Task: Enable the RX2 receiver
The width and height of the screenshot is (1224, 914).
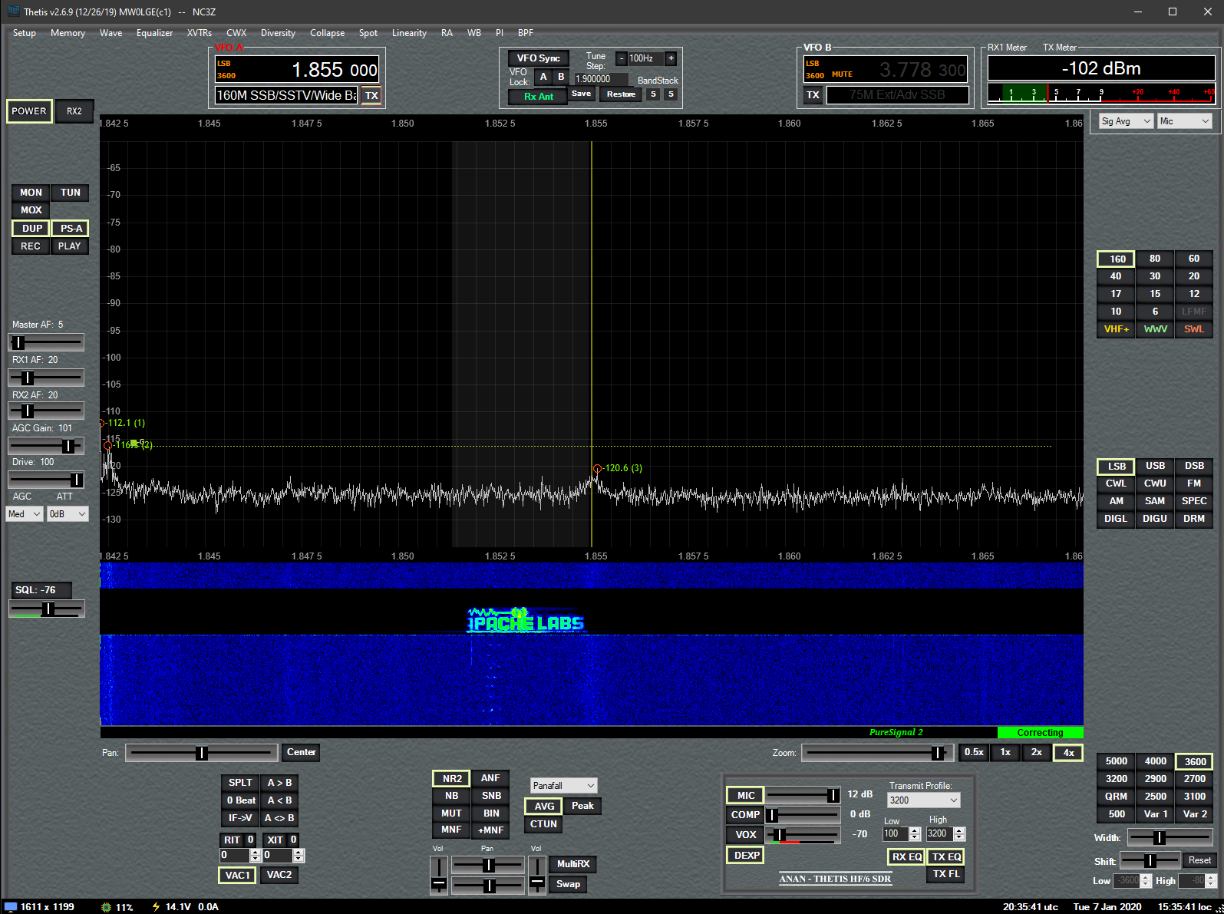Action: pos(74,111)
